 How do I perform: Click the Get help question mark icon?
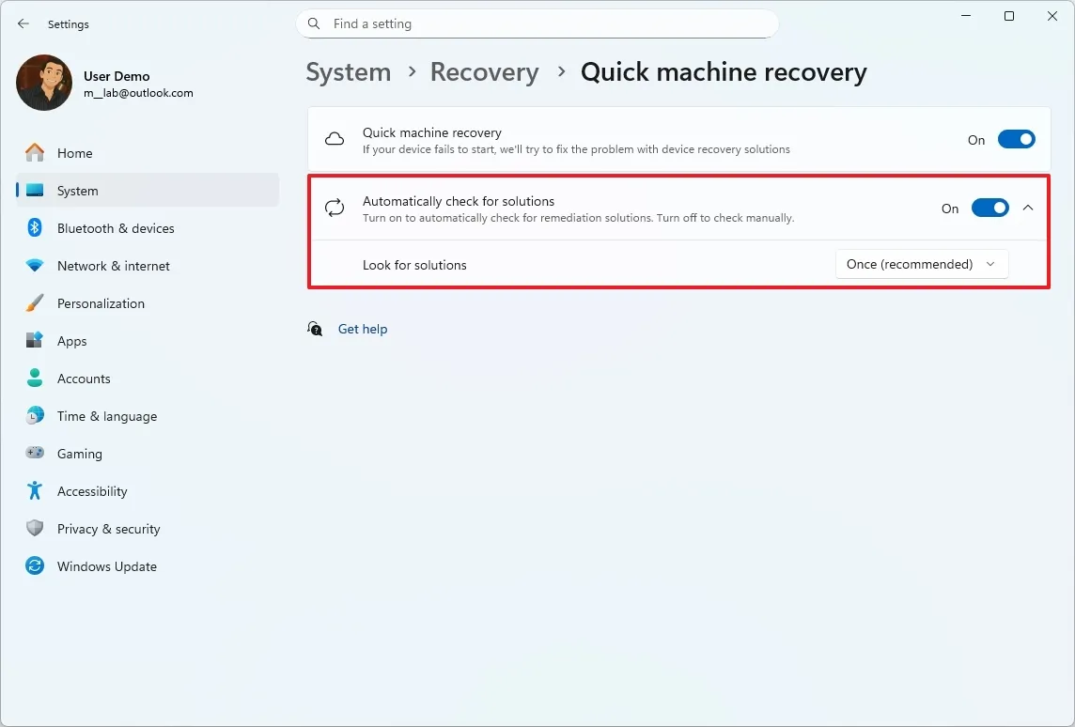point(315,330)
